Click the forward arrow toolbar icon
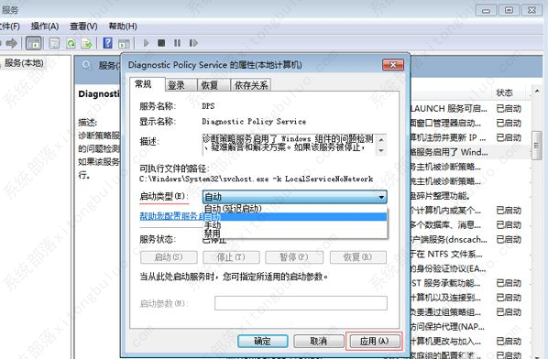 [12, 43]
